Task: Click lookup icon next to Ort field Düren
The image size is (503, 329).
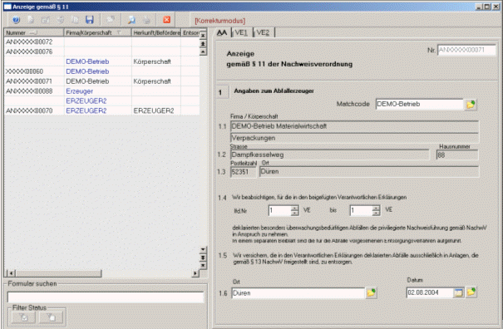Action: point(371,292)
